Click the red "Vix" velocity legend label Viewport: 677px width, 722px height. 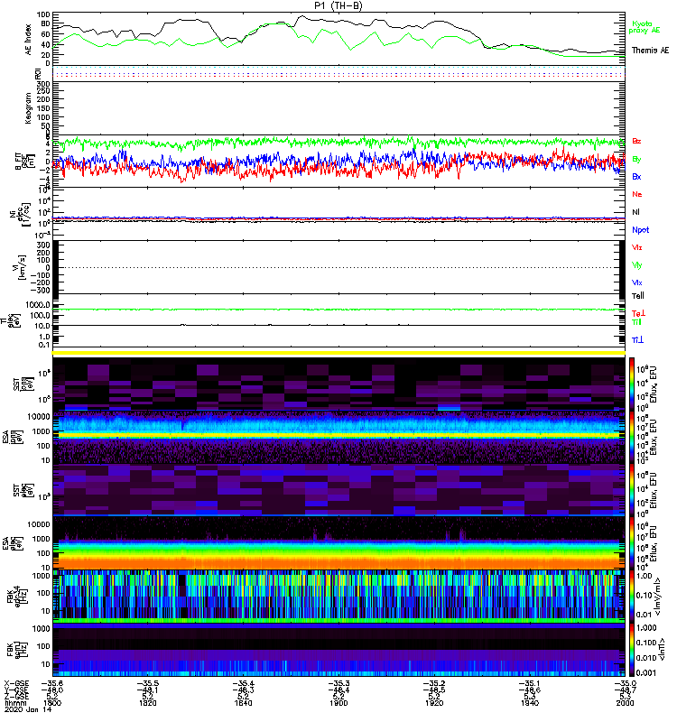pyautogui.click(x=637, y=247)
